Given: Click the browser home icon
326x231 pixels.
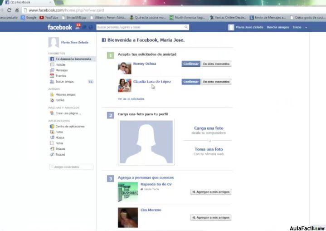Looking at the screenshot, I should [17, 10].
